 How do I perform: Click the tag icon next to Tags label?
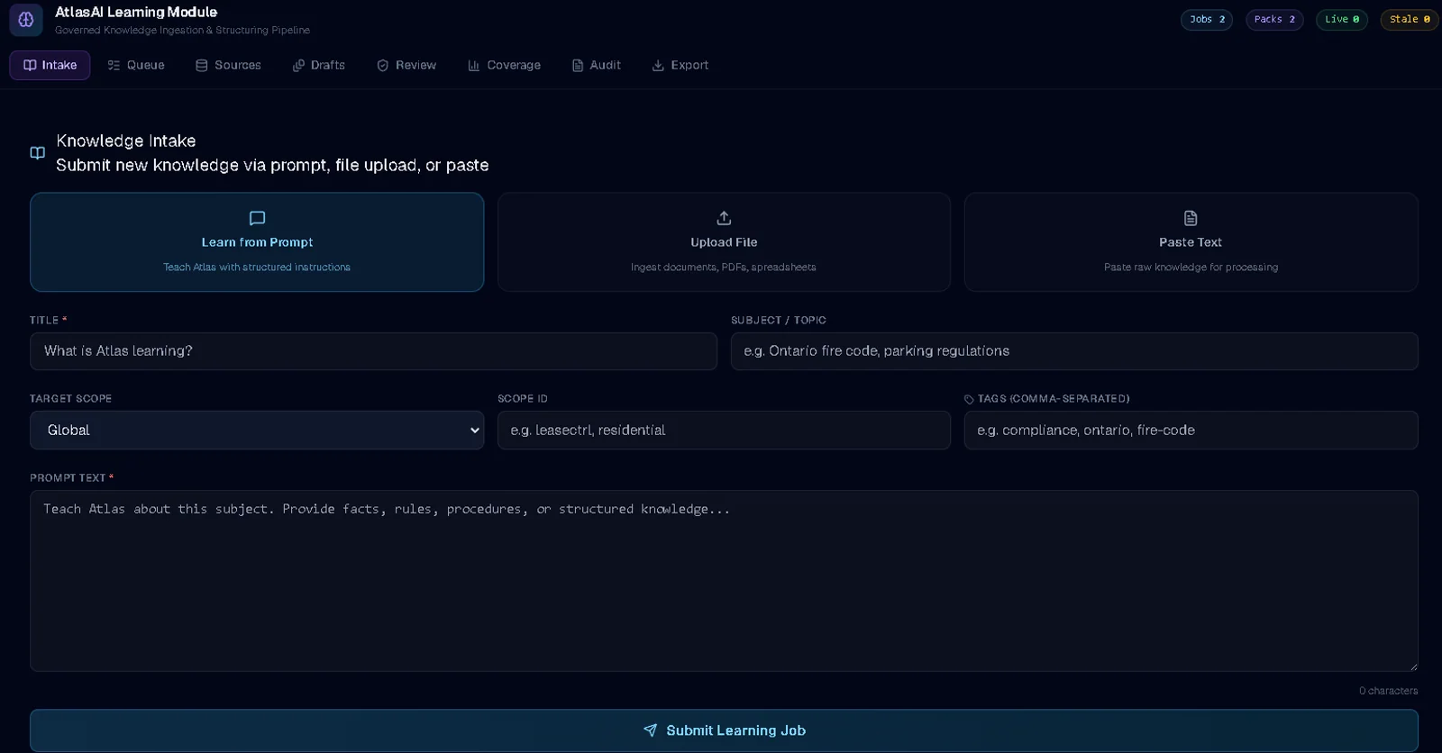click(969, 399)
